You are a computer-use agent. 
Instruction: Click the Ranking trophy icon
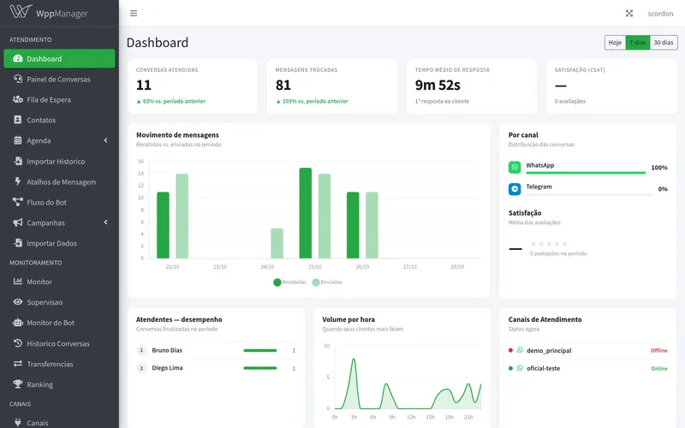point(18,384)
